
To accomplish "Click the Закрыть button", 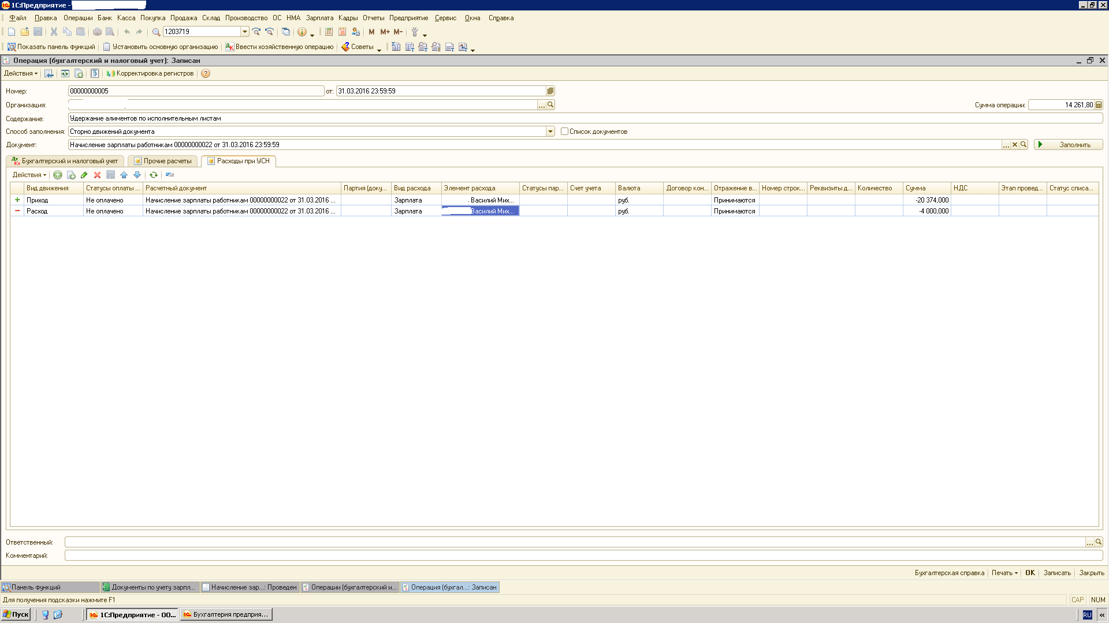I will point(1092,573).
